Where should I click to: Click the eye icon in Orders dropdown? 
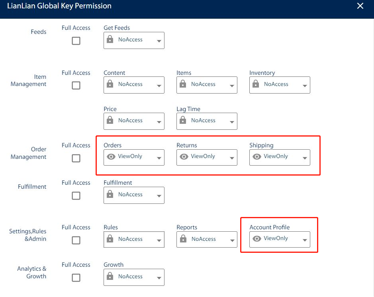(x=111, y=157)
